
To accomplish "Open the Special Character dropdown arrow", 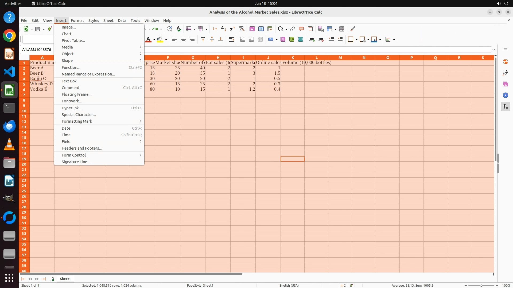I will click(286, 29).
